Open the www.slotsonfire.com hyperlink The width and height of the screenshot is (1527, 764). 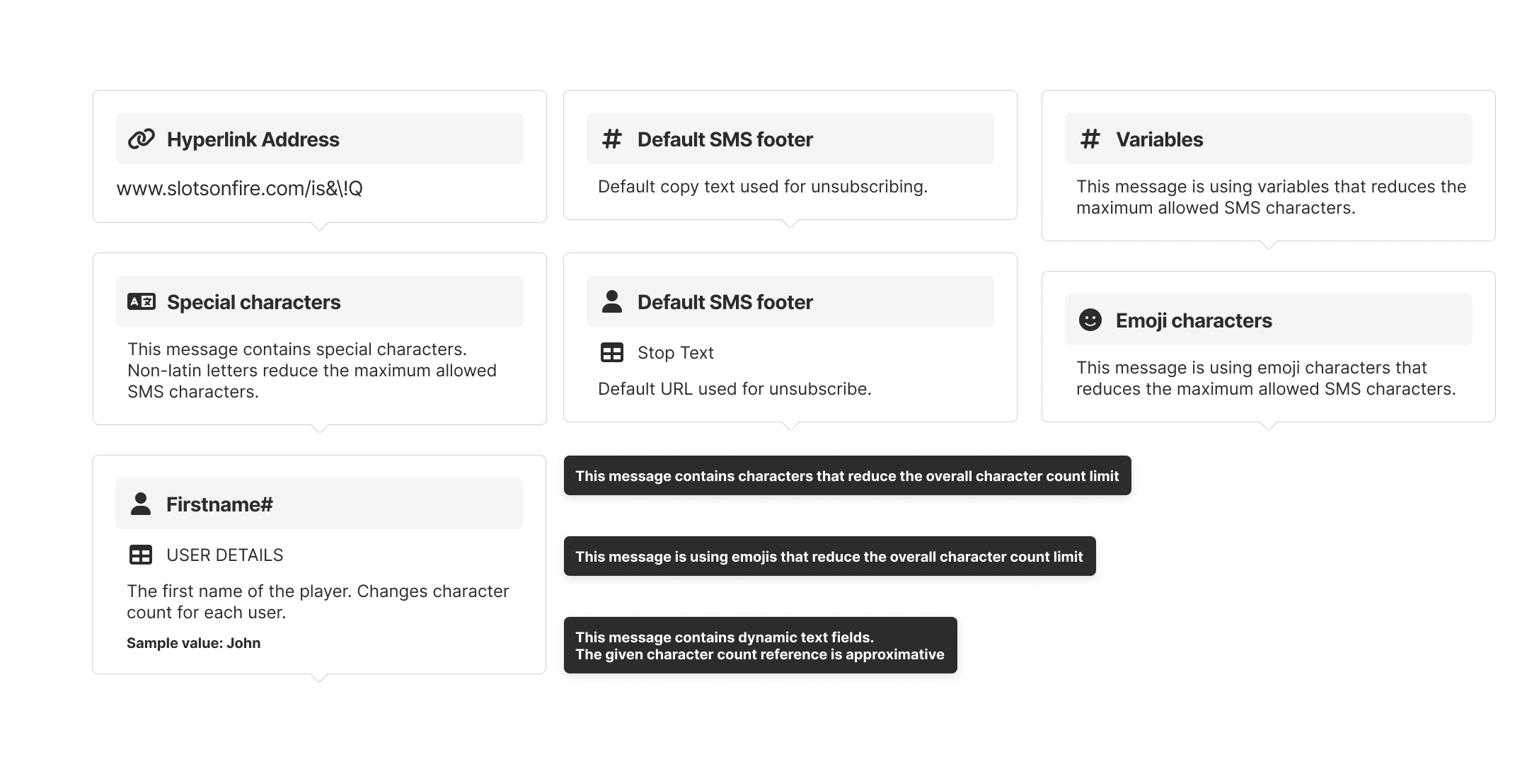coord(244,188)
